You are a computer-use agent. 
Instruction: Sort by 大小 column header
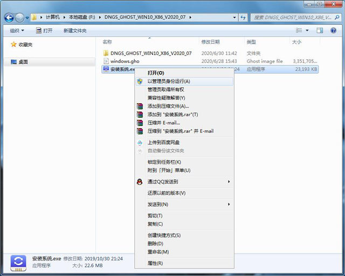pos(296,42)
